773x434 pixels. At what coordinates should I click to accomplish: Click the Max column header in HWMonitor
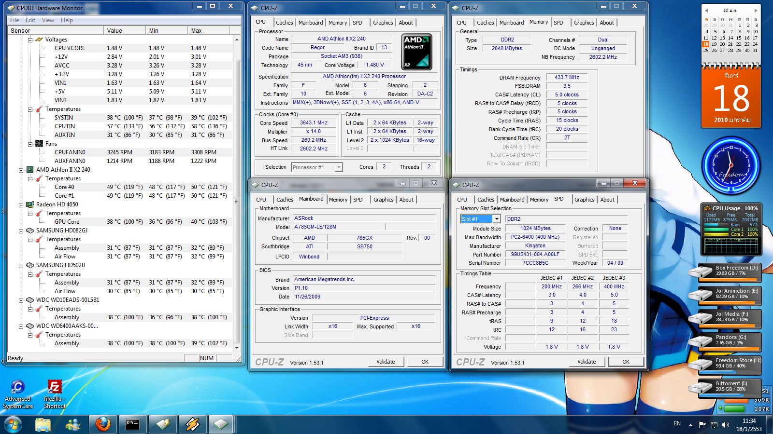coord(209,30)
